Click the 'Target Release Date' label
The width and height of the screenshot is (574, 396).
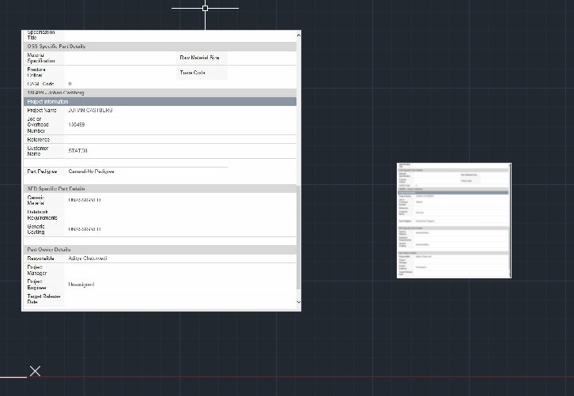43,299
